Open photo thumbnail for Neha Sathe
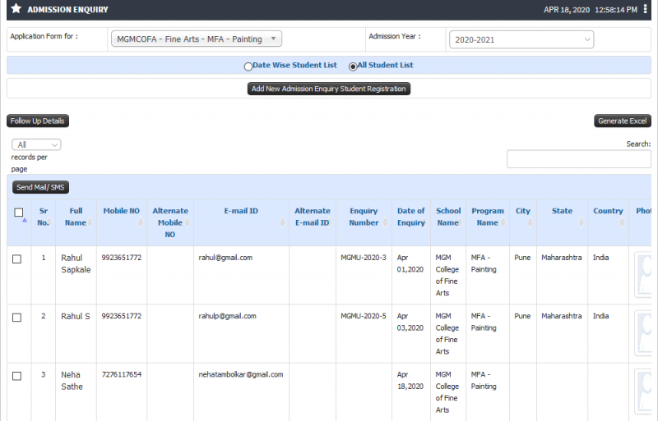Image resolution: width=658 pixels, height=421 pixels. pyautogui.click(x=643, y=391)
